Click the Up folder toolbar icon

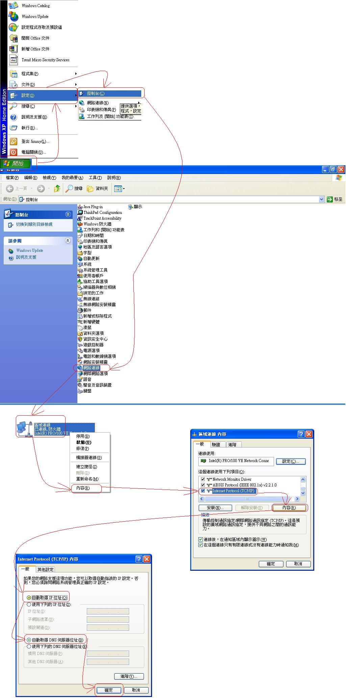(x=57, y=189)
